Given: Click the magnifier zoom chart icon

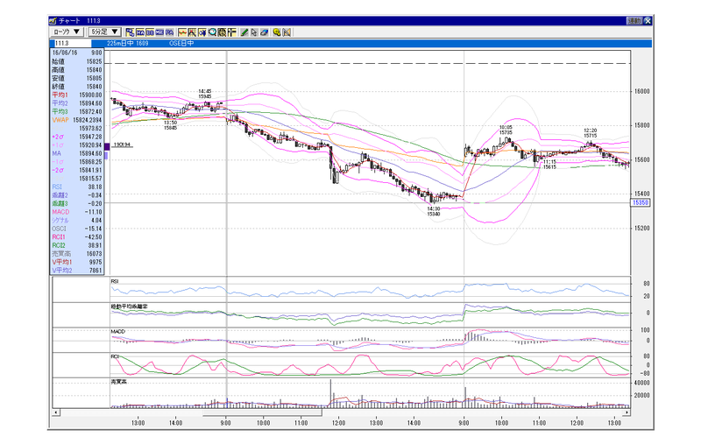Looking at the screenshot, I should click(212, 32).
